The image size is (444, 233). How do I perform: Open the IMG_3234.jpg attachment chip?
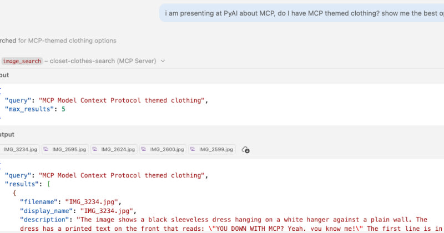point(19,149)
